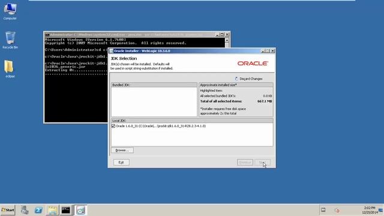Open Windows Explorer from the taskbar
The image size is (384, 216).
(x=52, y=210)
